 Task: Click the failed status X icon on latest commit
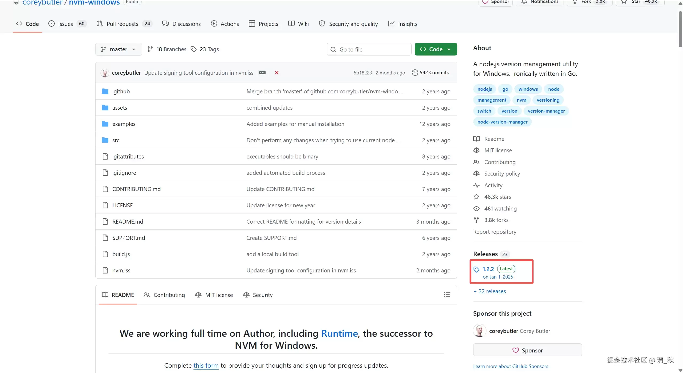pyautogui.click(x=277, y=73)
